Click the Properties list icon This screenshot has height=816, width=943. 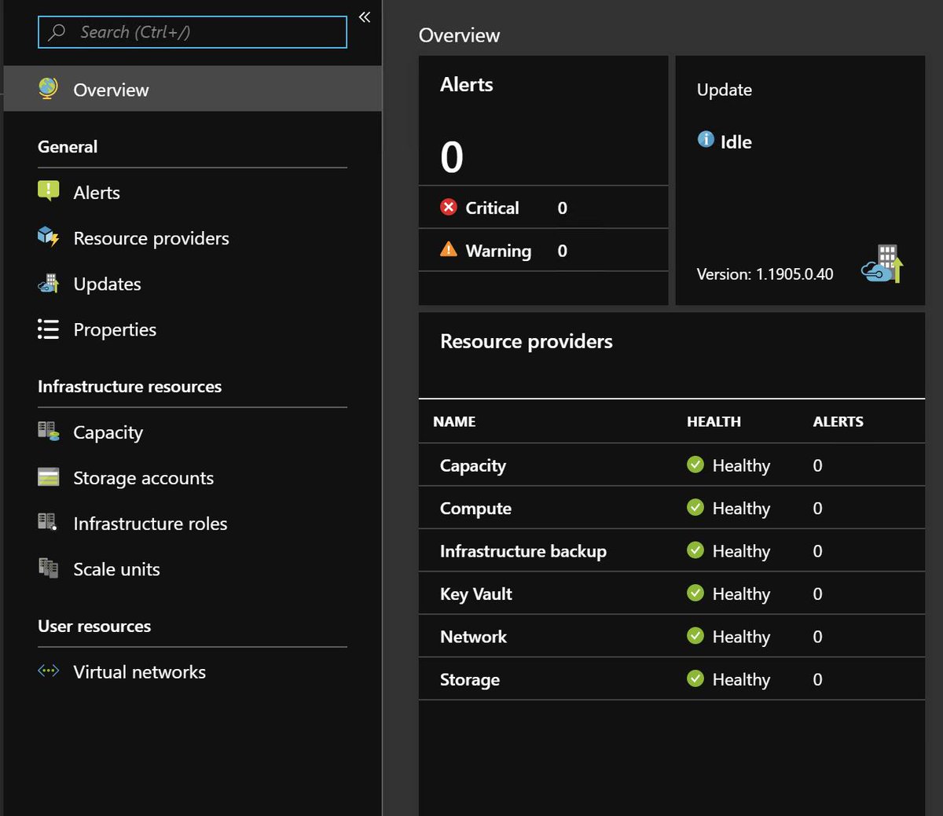48,329
